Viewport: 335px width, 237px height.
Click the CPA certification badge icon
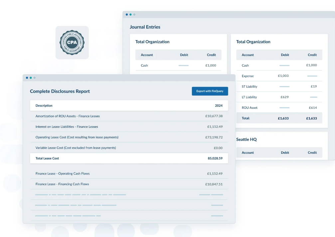72,43
